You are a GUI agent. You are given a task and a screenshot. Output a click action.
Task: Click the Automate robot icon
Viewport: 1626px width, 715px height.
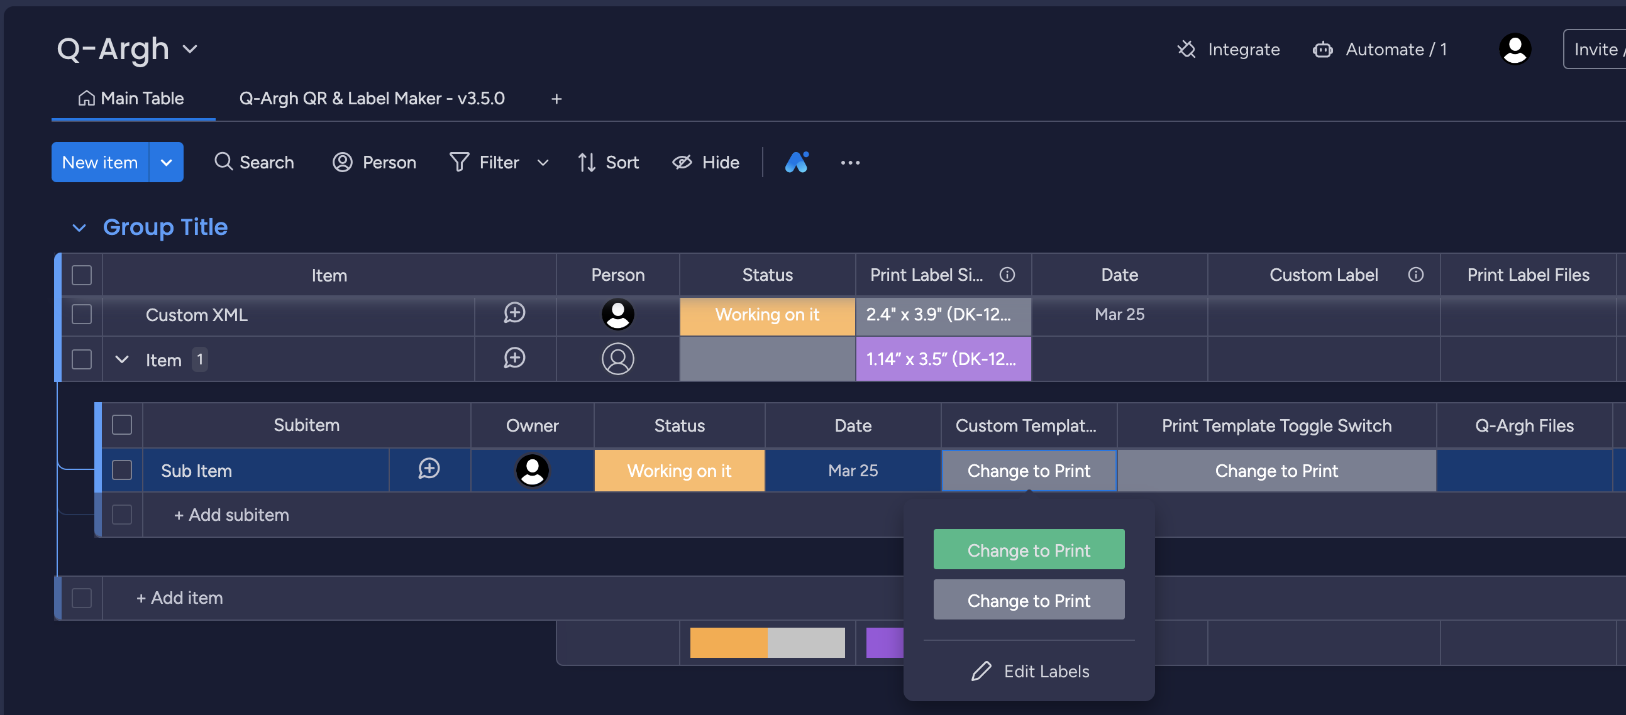pos(1322,49)
